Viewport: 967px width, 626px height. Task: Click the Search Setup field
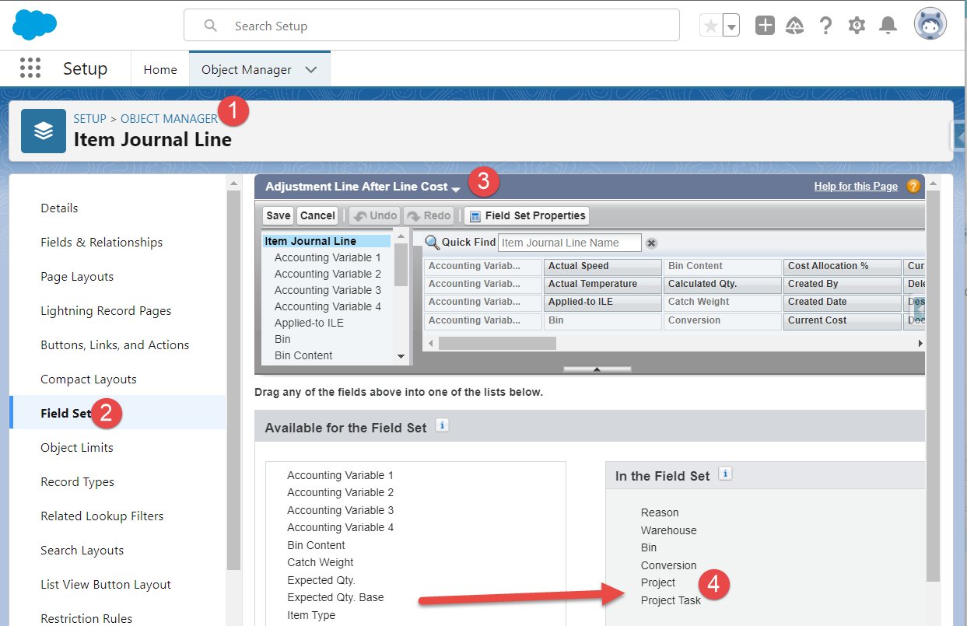point(432,26)
